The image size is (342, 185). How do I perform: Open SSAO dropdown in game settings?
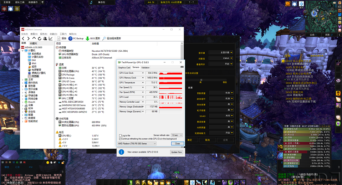221,116
